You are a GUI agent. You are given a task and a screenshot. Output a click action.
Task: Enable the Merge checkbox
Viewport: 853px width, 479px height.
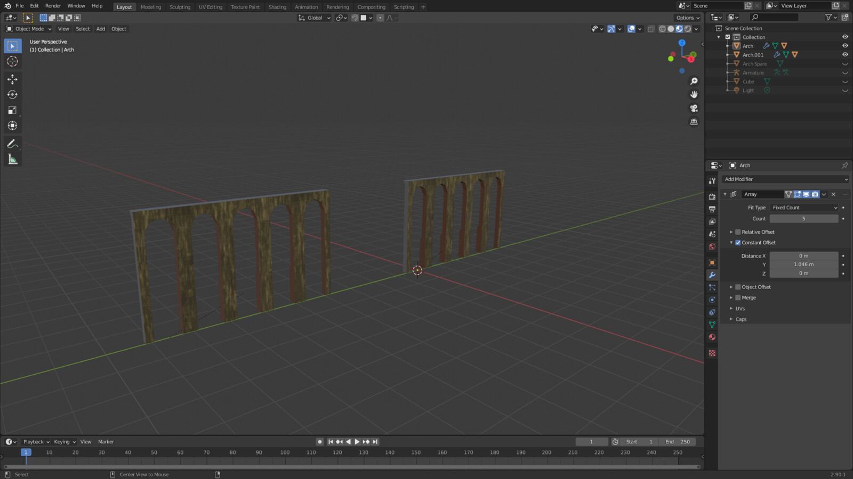point(738,298)
